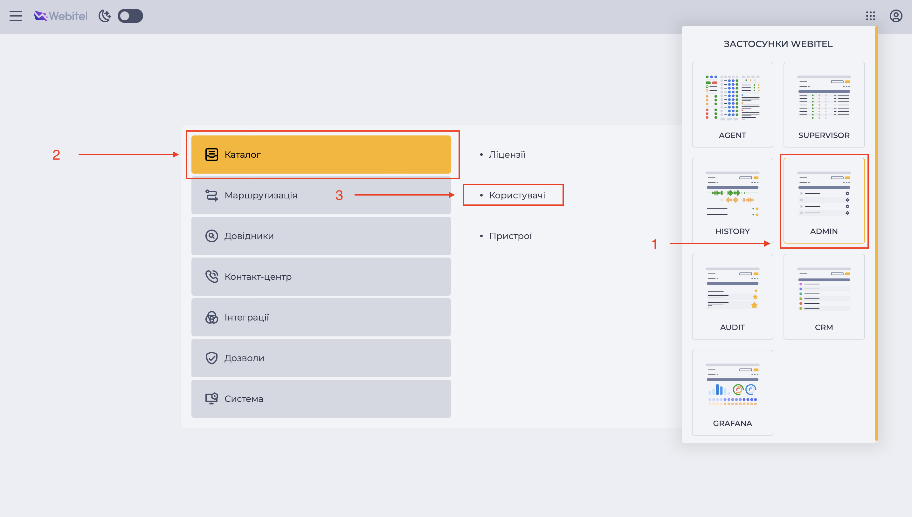The width and height of the screenshot is (912, 517).
Task: Open the Пристрої link
Action: point(510,236)
